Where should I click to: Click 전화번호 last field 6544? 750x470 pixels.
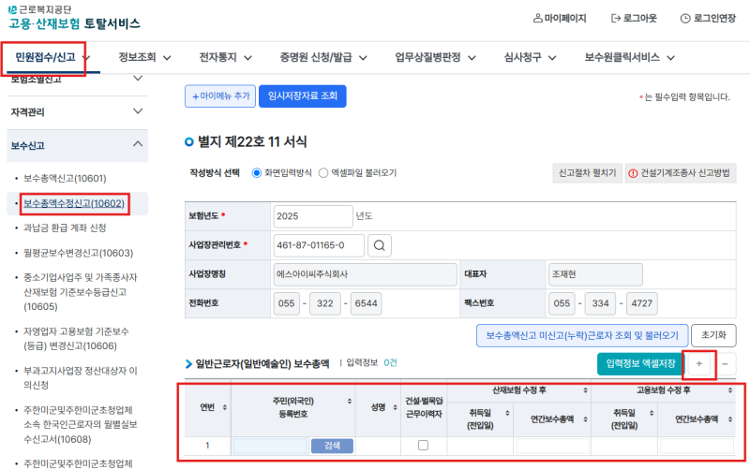(367, 303)
